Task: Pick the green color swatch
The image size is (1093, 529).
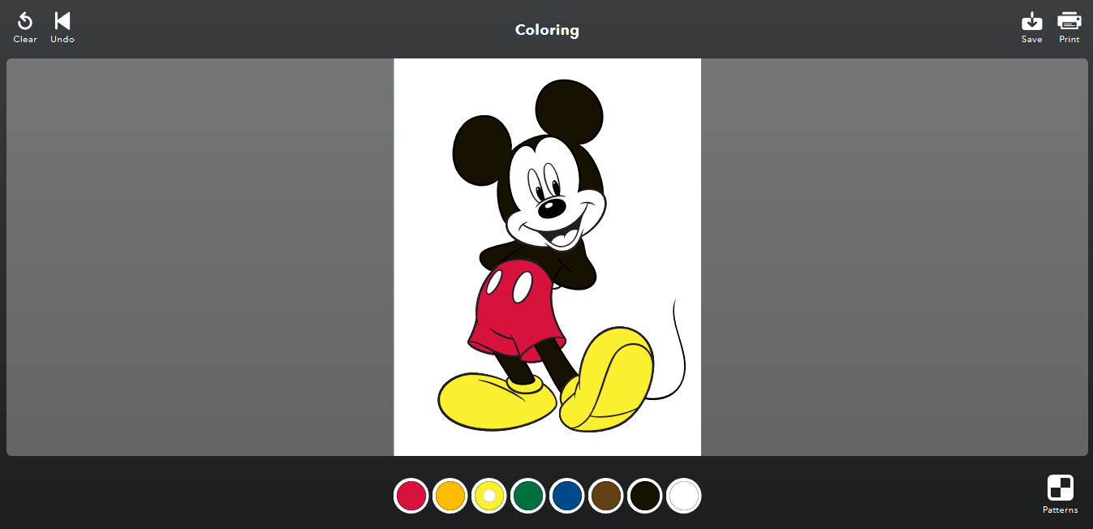Action: [x=528, y=496]
